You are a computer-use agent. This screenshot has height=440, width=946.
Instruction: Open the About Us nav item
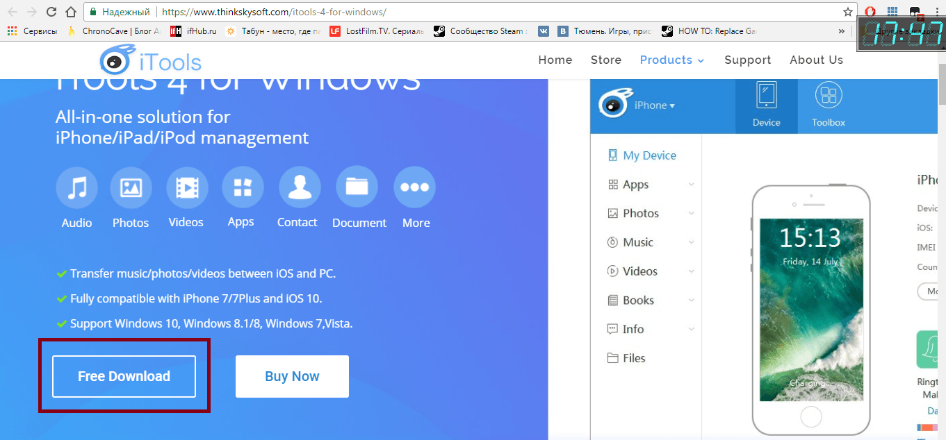817,60
